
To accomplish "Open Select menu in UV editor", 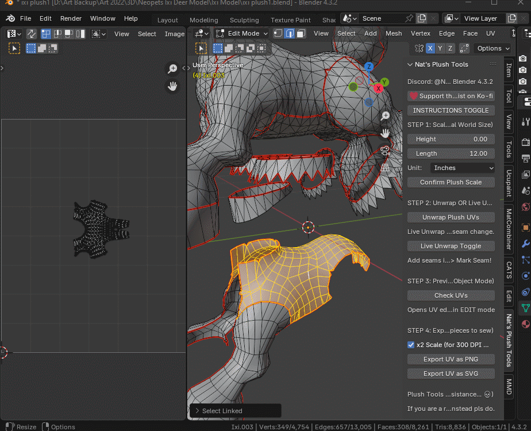I will pyautogui.click(x=147, y=34).
